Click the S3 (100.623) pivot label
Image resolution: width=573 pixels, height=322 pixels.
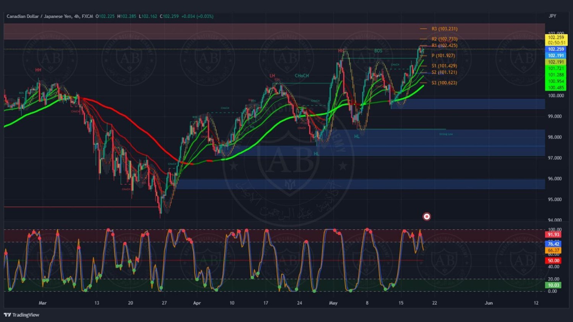coord(444,83)
